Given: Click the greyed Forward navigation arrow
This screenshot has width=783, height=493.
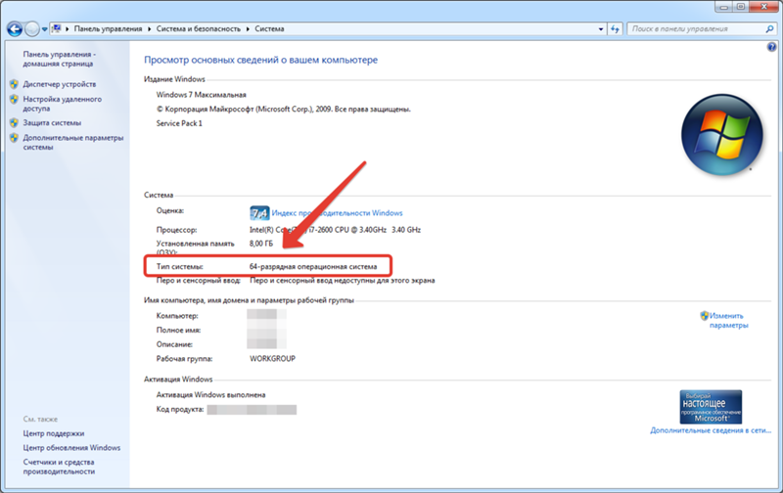Looking at the screenshot, I should 32,29.
